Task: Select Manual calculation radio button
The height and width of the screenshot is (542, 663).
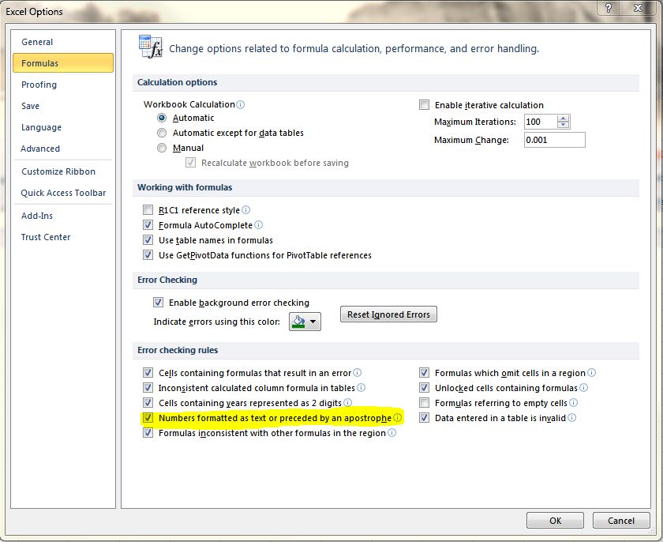Action: coord(162,148)
